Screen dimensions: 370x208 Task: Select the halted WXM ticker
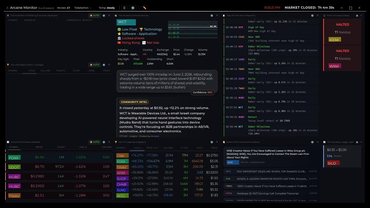pos(335,66)
